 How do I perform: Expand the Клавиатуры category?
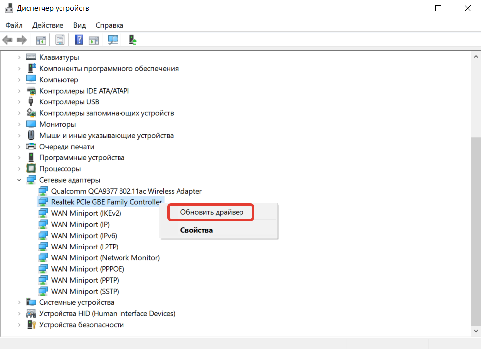(x=19, y=57)
